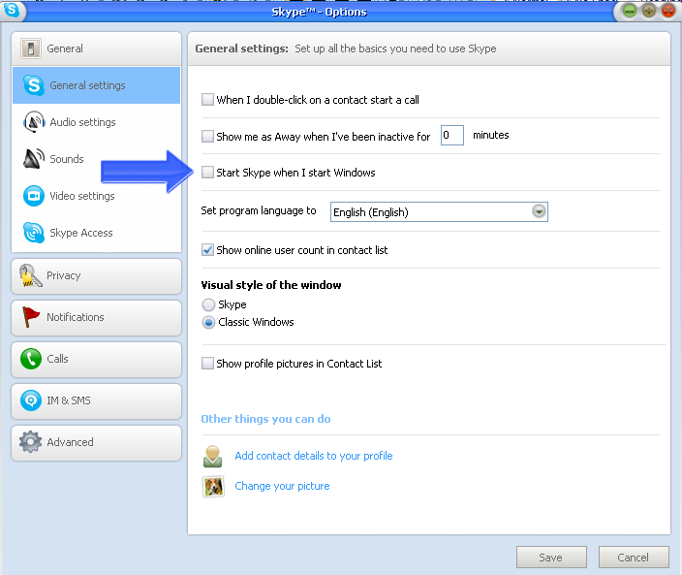Click the dog picture thumbnail icon
Screen dimensions: 682x575
(x=213, y=486)
